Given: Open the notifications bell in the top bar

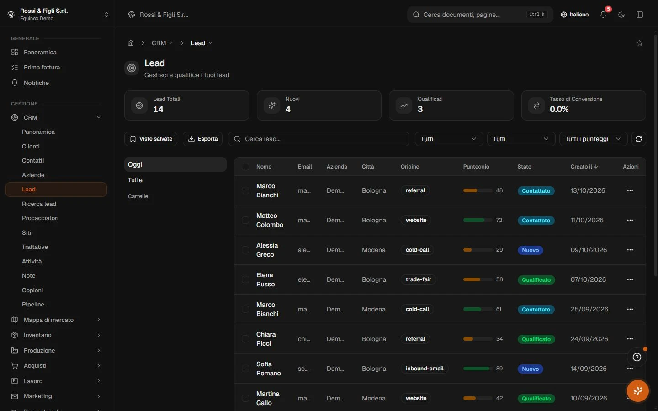Looking at the screenshot, I should click(x=603, y=15).
